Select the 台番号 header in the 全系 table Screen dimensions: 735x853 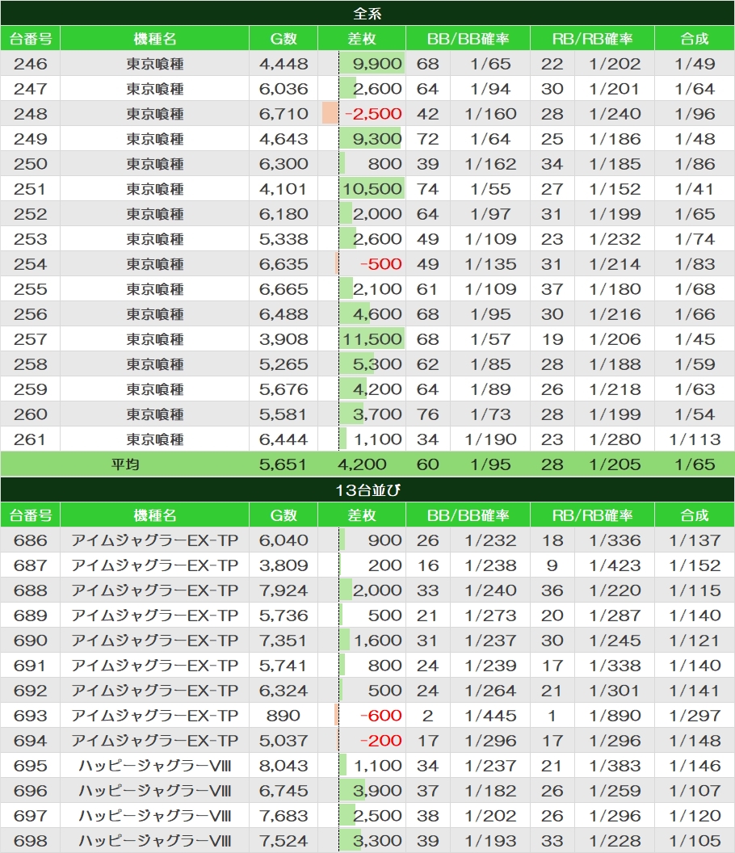pos(31,39)
